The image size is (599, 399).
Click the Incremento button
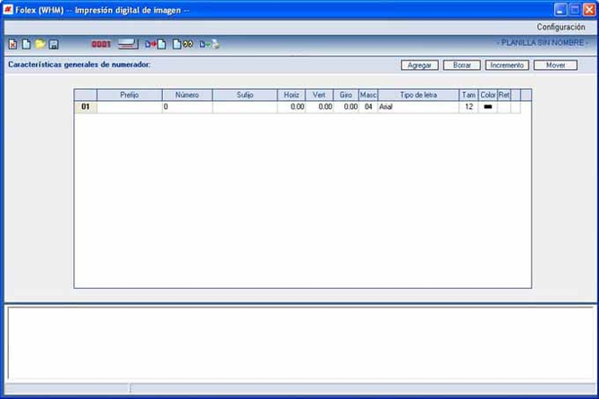coord(507,65)
